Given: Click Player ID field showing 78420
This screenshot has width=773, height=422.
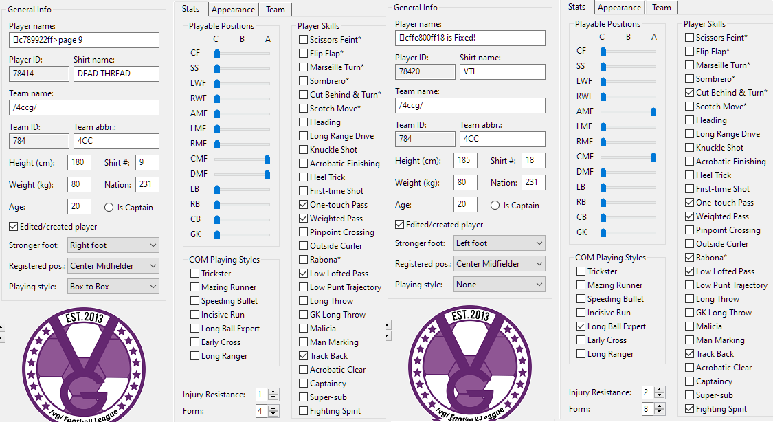Looking at the screenshot, I should pyautogui.click(x=425, y=71).
